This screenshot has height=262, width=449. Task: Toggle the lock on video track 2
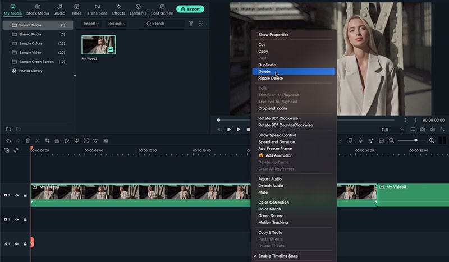click(x=25, y=195)
